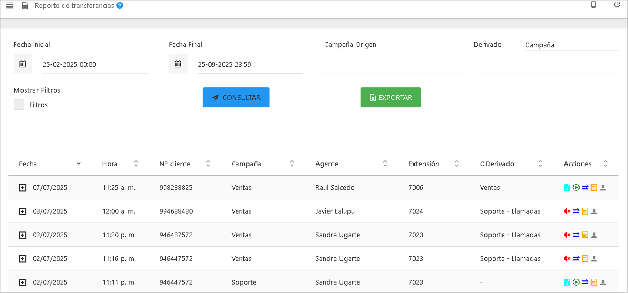Image resolution: width=628 pixels, height=293 pixels.
Task: Expand row details for 11:11 p. m. entry
Action: pos(23,282)
